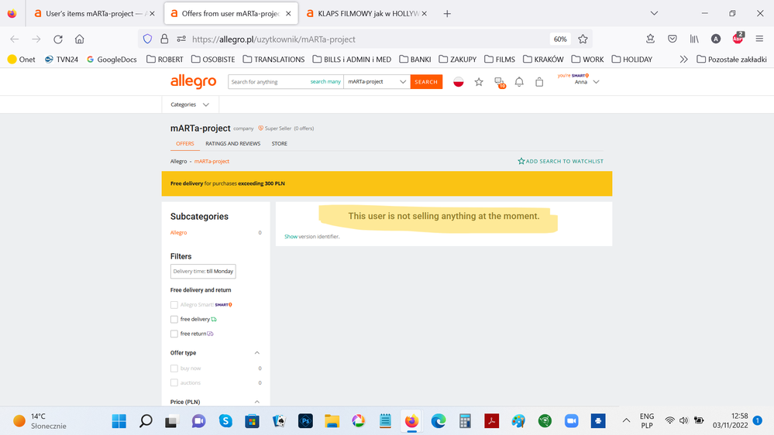Enable the free delivery filter checkbox
774x435 pixels.
174,320
